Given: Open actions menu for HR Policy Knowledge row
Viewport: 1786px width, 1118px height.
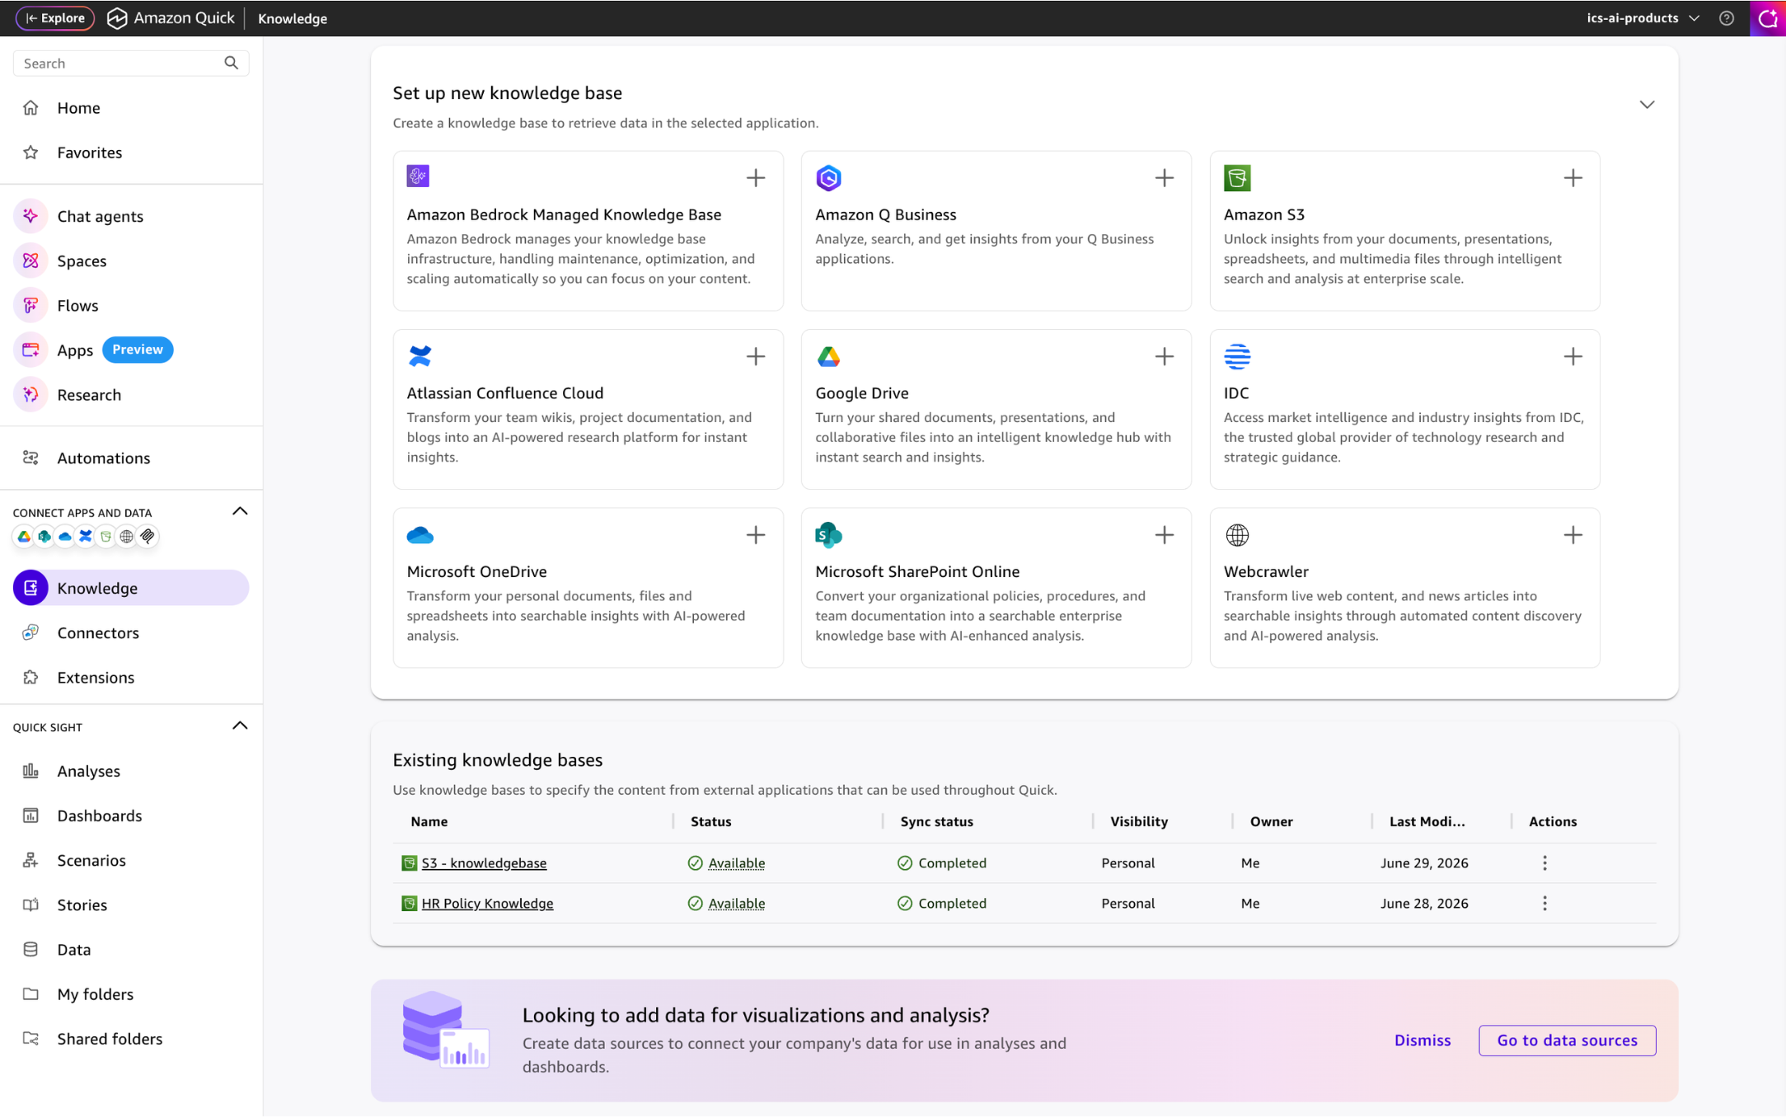Looking at the screenshot, I should tap(1545, 904).
